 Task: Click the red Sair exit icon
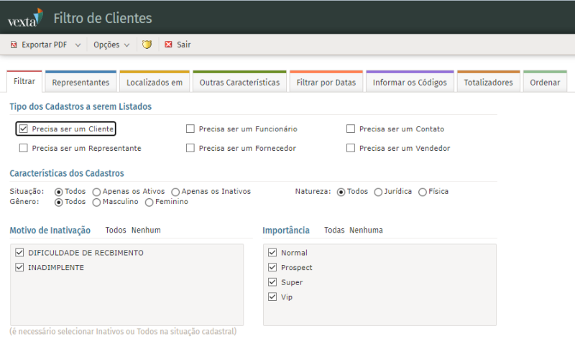coord(168,45)
